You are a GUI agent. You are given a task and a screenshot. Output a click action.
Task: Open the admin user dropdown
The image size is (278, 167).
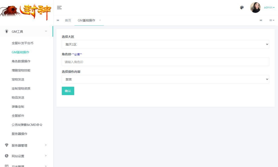click(268, 7)
